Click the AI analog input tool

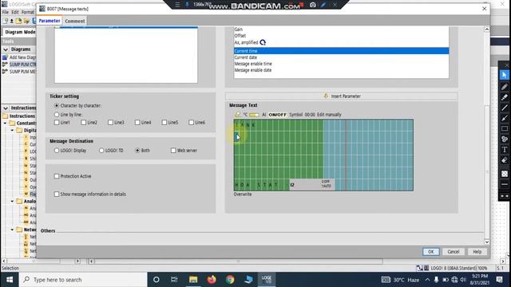(x=264, y=115)
